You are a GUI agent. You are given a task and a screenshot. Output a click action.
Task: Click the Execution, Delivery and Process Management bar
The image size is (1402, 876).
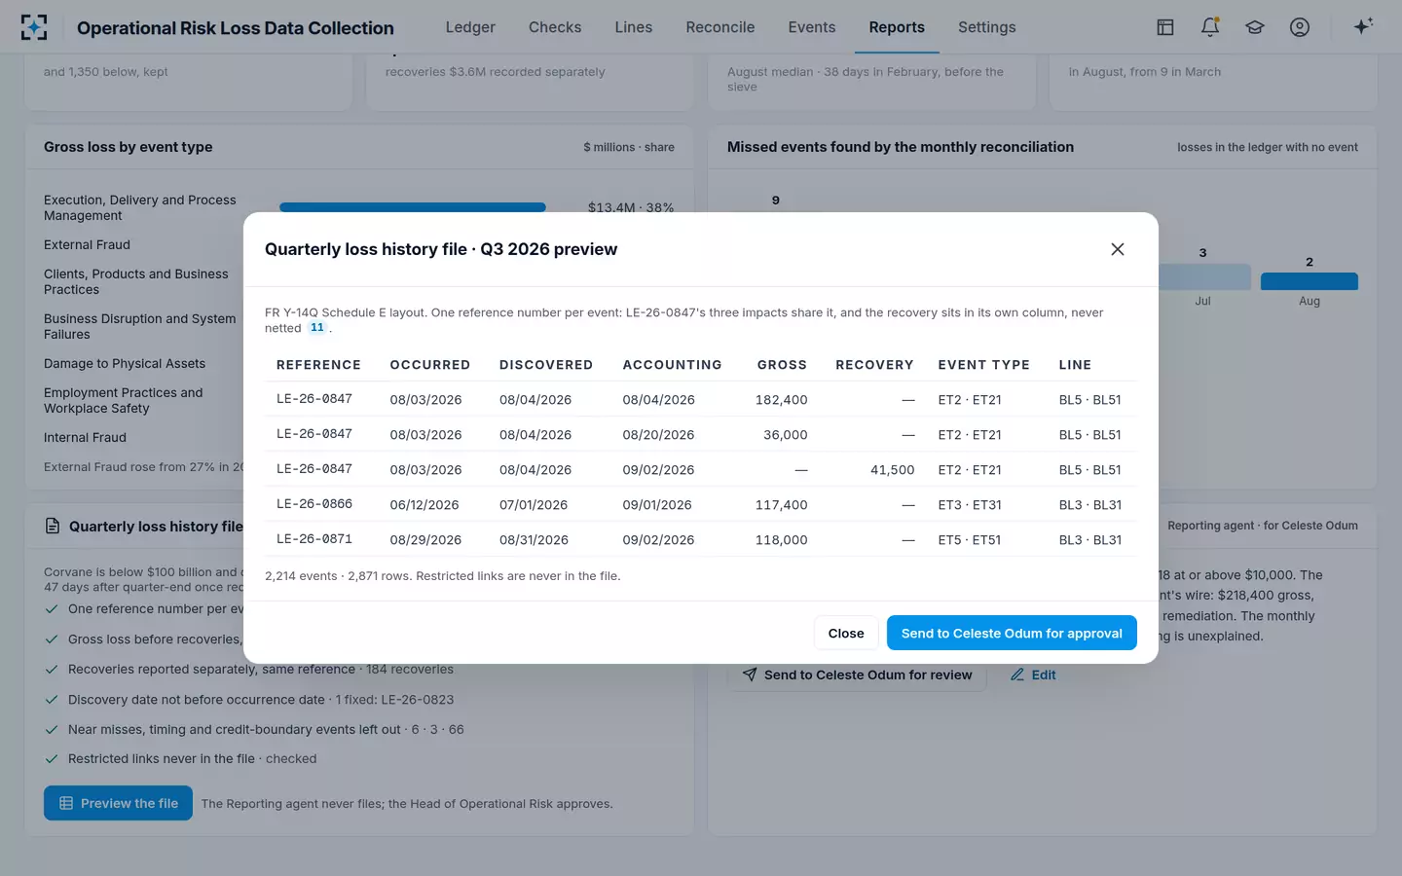(413, 207)
